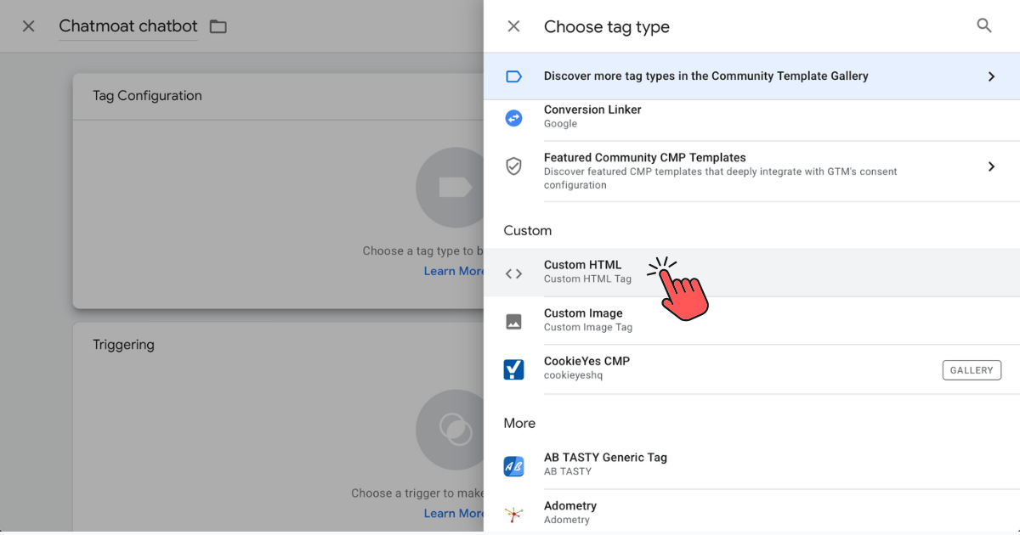Screen dimensions: 1020x535
Task: Click the Conversion Linker icon
Action: click(x=513, y=118)
